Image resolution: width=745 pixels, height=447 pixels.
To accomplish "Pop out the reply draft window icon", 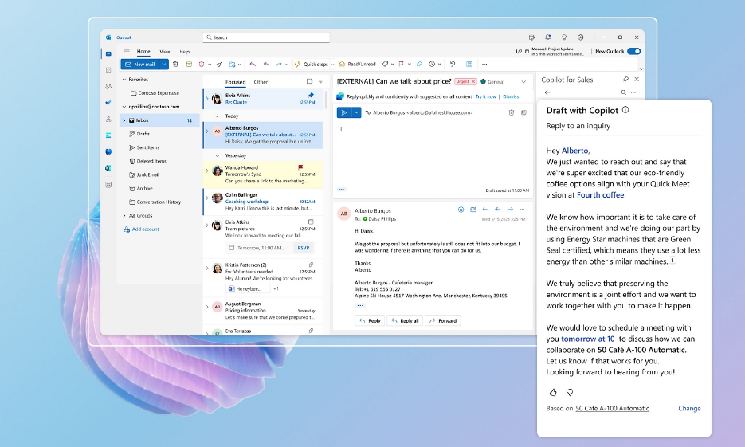I will [523, 112].
